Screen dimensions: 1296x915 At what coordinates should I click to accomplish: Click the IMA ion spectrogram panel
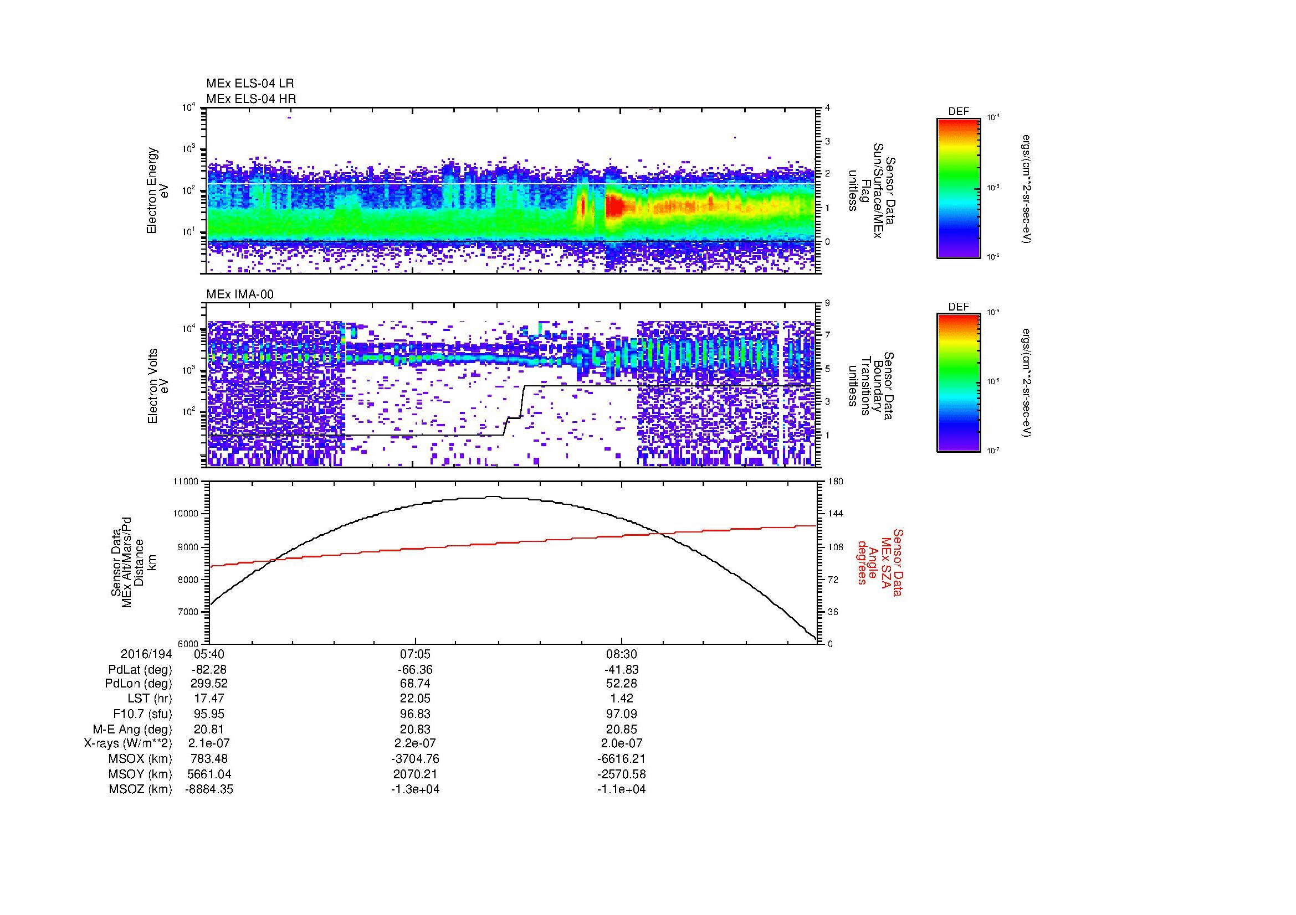(511, 385)
